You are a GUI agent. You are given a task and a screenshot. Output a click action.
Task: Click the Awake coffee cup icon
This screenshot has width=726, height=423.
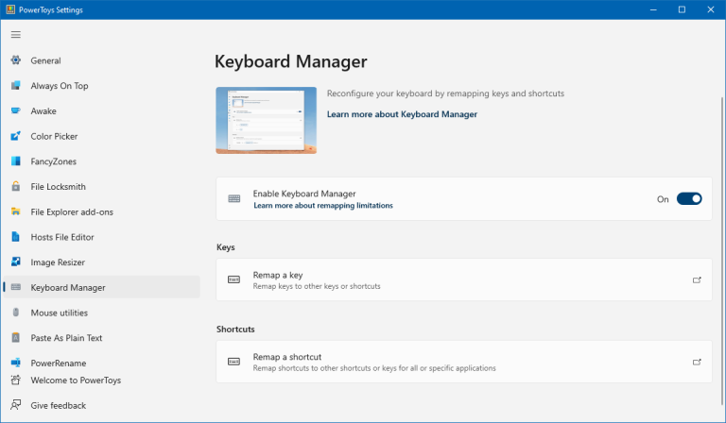[16, 110]
